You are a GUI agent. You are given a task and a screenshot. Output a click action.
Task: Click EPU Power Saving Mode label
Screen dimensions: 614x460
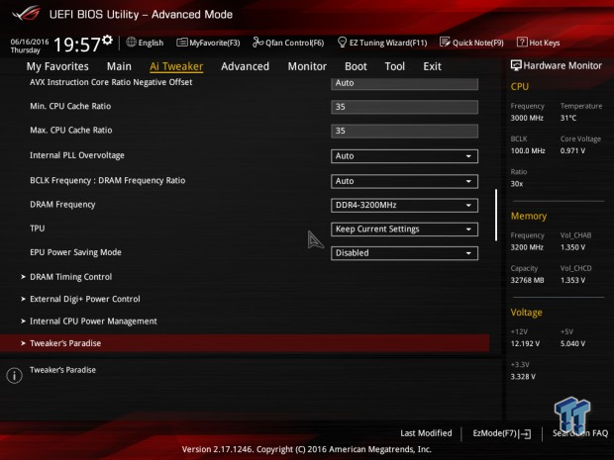[x=75, y=252]
